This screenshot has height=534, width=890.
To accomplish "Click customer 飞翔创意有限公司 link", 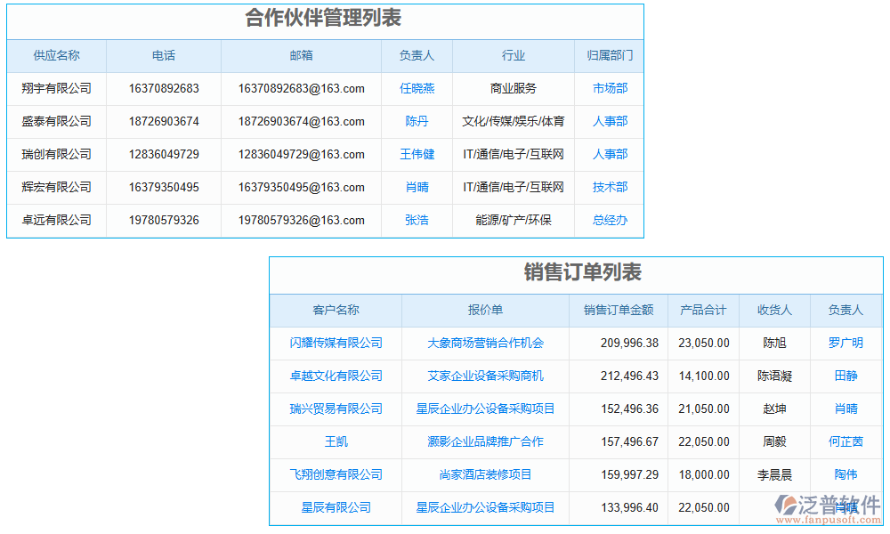I will [335, 474].
